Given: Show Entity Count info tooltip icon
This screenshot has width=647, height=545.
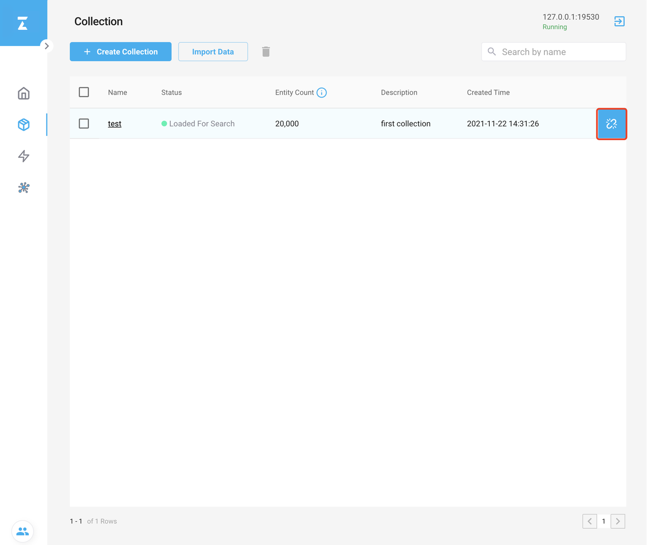Looking at the screenshot, I should [x=321, y=93].
